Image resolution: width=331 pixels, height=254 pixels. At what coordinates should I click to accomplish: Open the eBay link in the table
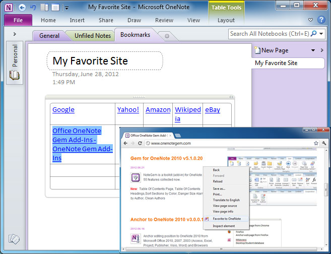tap(213, 109)
